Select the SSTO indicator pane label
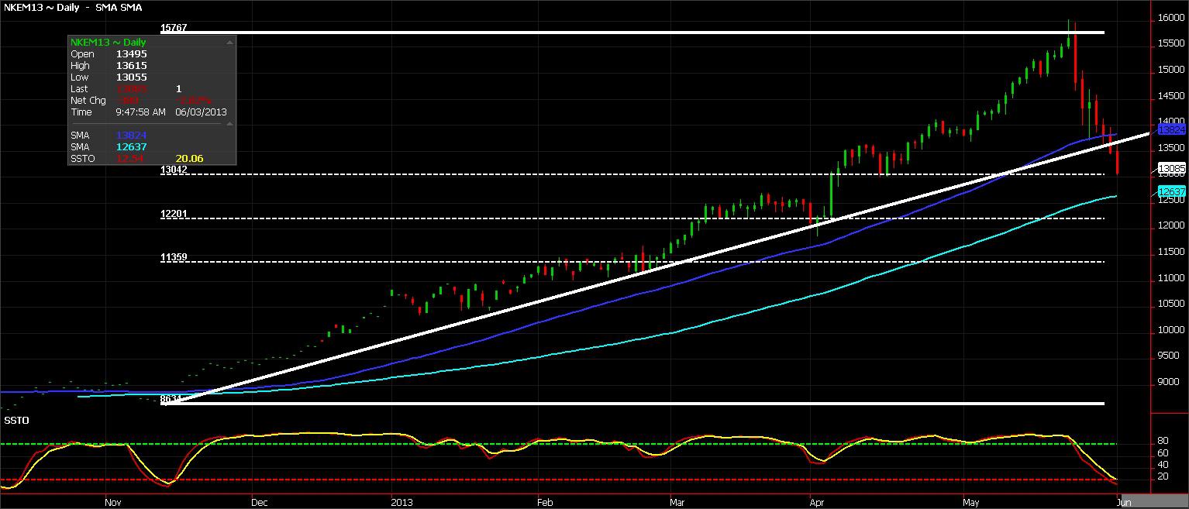Image resolution: width=1189 pixels, height=509 pixels. click(16, 419)
